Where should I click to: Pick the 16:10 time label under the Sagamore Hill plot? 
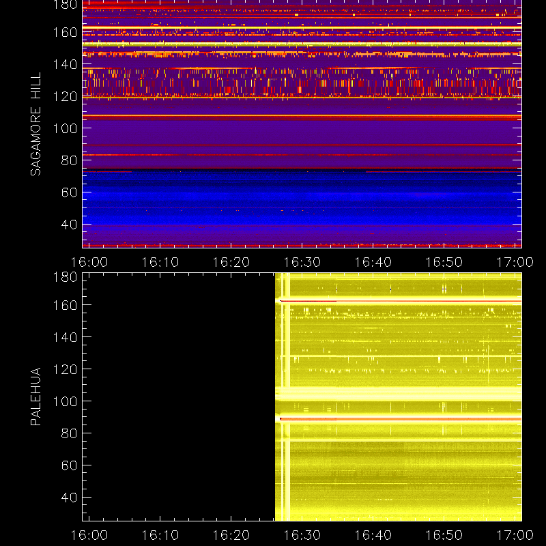(x=160, y=262)
